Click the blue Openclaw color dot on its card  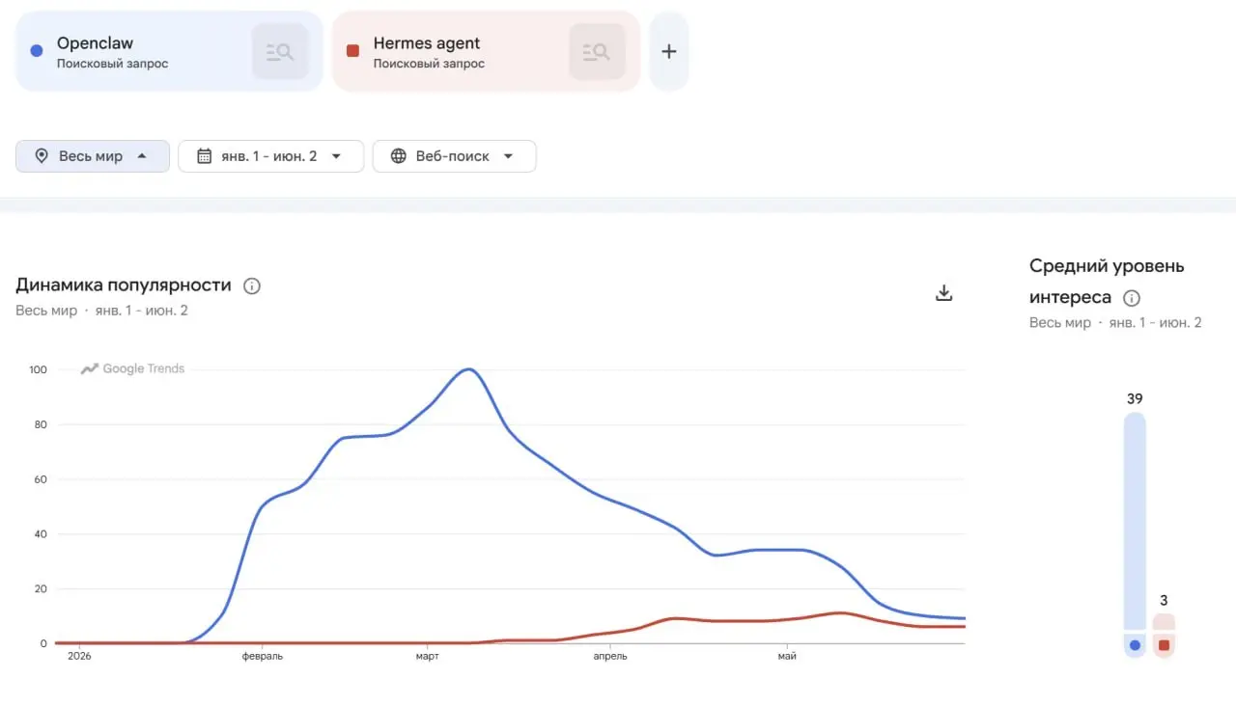pos(37,50)
